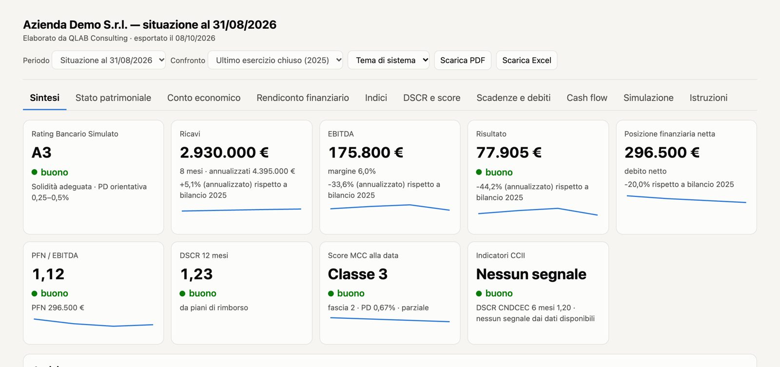
Task: Click '8 mesi · annualizzati 4.395.000 €' text
Action: (237, 171)
